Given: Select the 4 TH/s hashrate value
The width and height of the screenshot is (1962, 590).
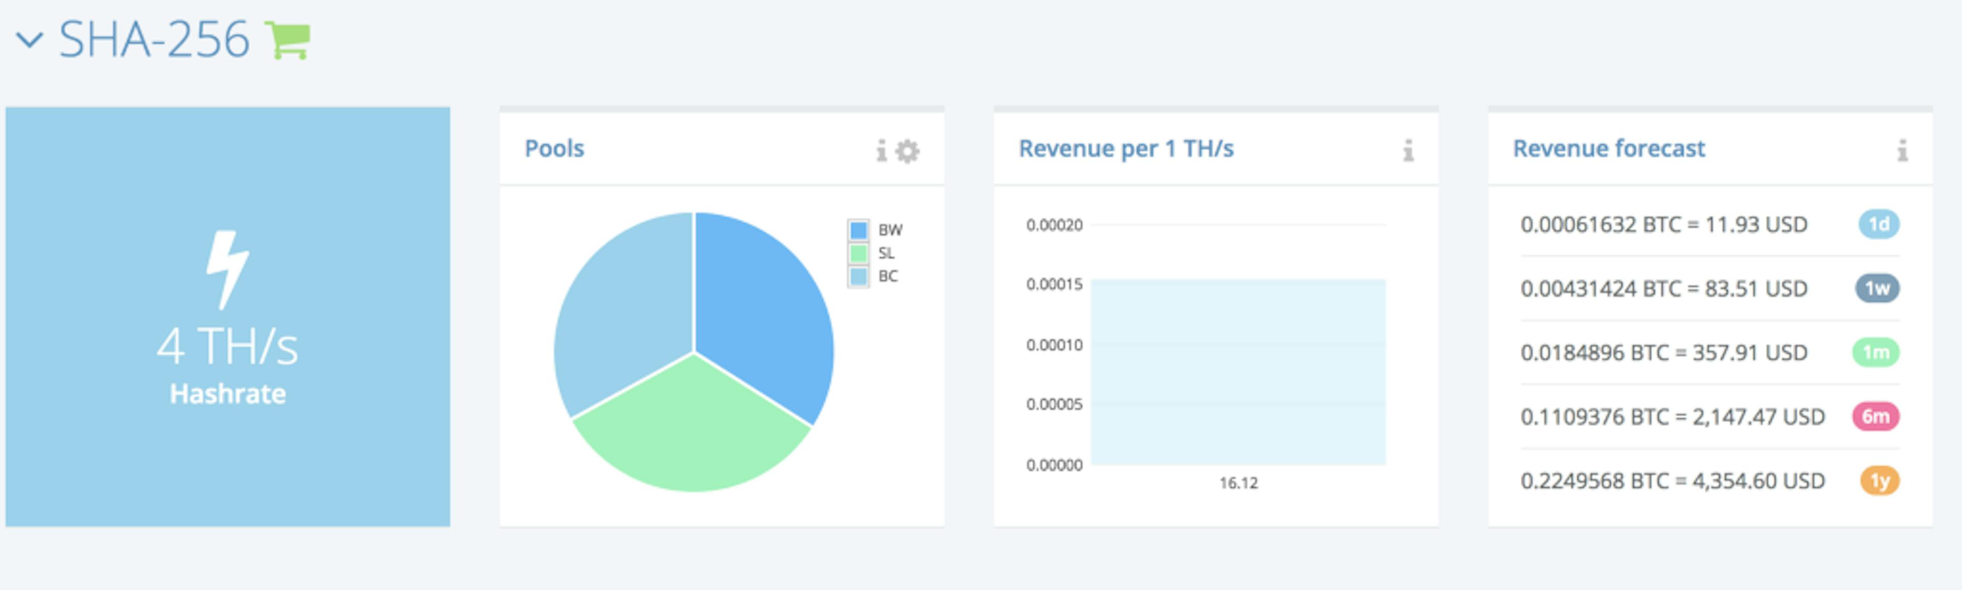Looking at the screenshot, I should click(227, 346).
